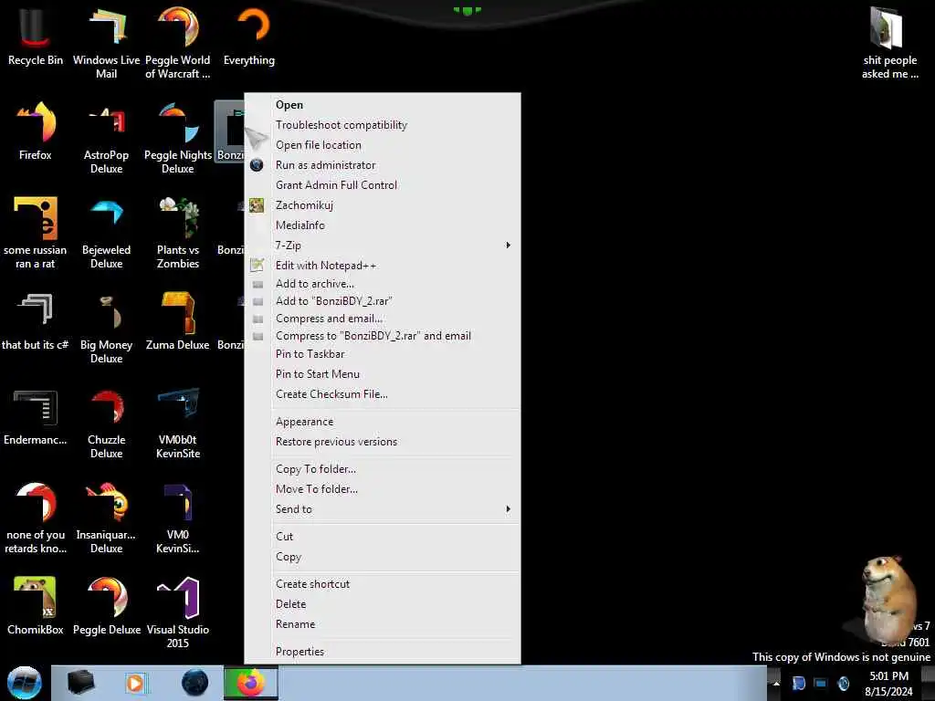This screenshot has height=701, width=935.
Task: Open the network icon in system tray
Action: tap(821, 684)
